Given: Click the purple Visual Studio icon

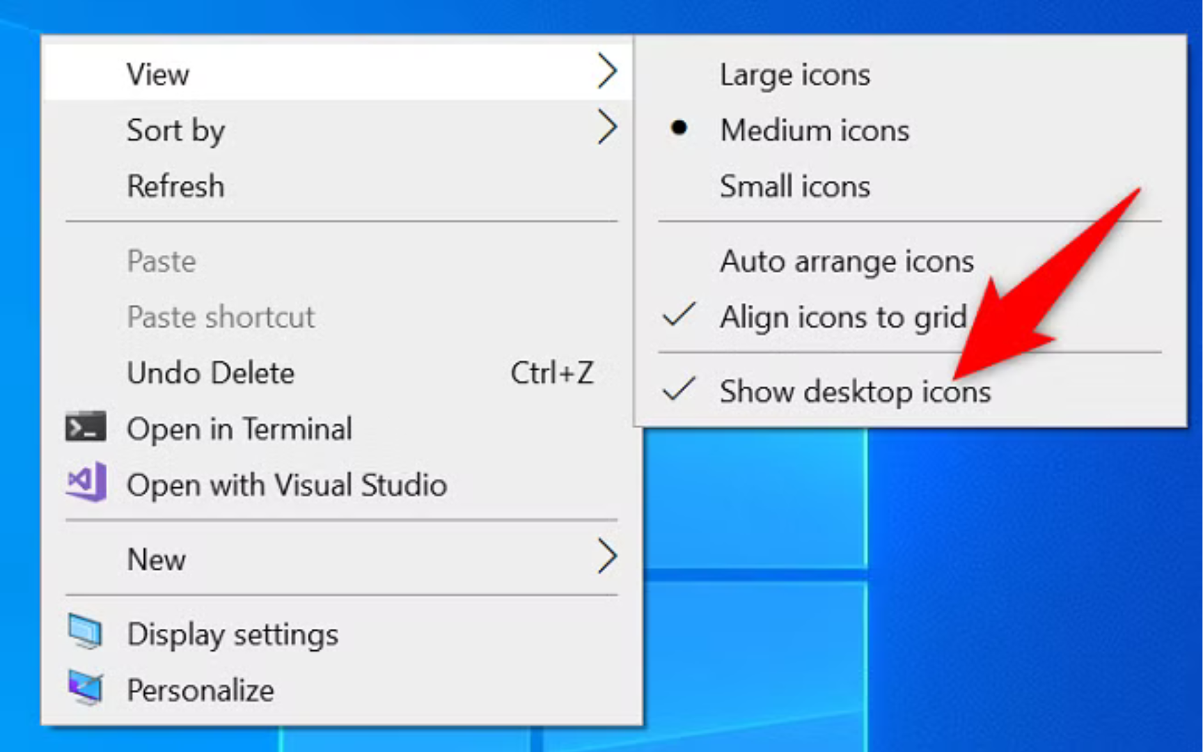Looking at the screenshot, I should (85, 480).
